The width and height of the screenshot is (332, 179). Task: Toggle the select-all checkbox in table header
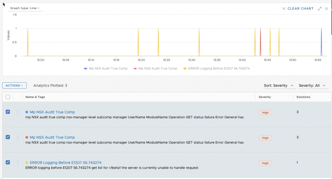[x=8, y=97]
